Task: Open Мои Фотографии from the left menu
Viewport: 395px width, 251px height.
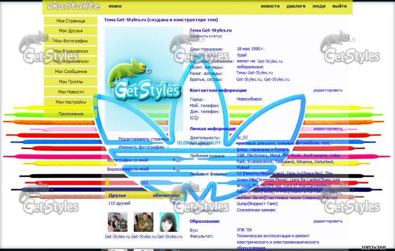Action: [71, 41]
